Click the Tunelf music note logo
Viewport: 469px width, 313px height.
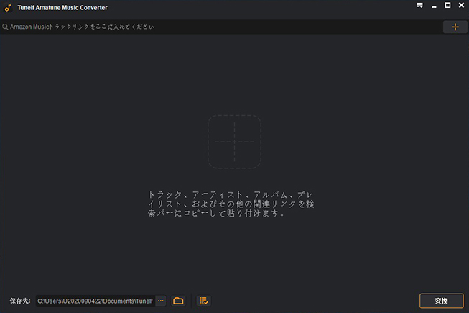pyautogui.click(x=8, y=8)
